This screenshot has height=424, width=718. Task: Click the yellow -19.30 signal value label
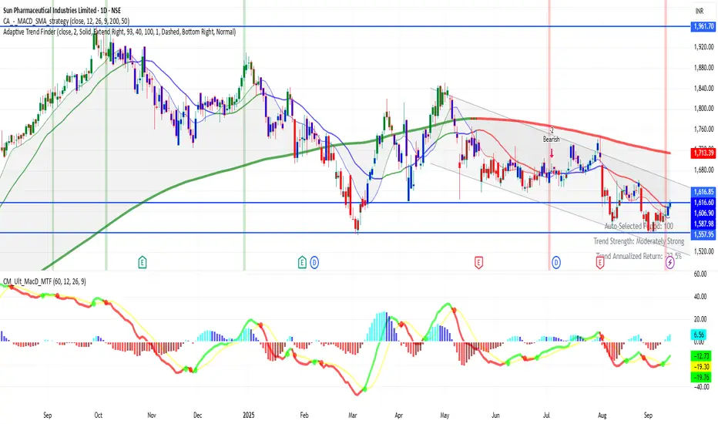pos(701,367)
